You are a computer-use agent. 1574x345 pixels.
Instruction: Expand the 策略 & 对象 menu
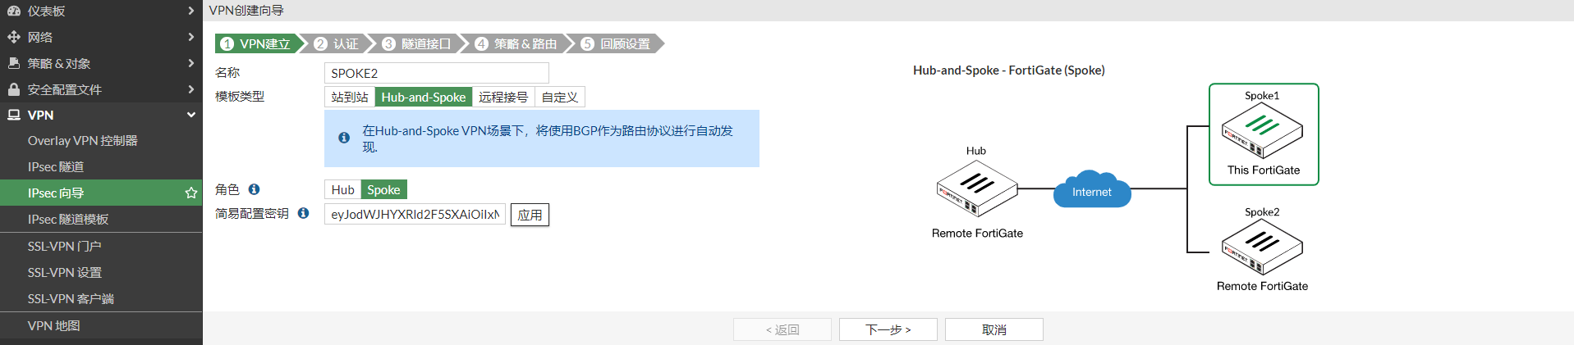(x=101, y=63)
